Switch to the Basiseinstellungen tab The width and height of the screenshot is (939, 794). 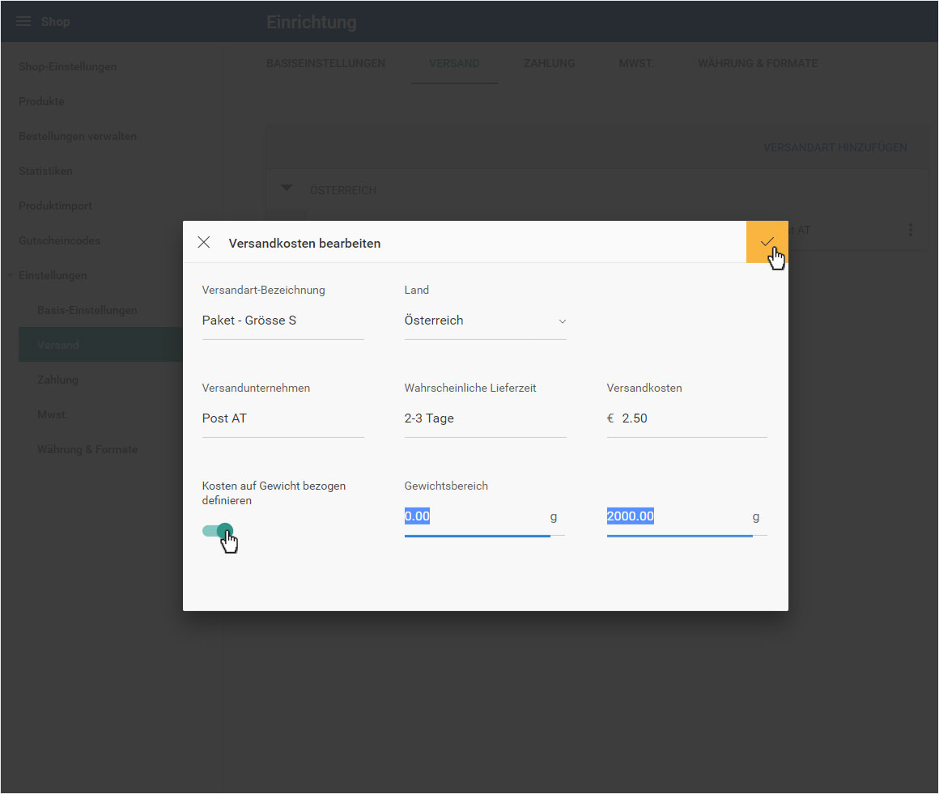click(325, 63)
